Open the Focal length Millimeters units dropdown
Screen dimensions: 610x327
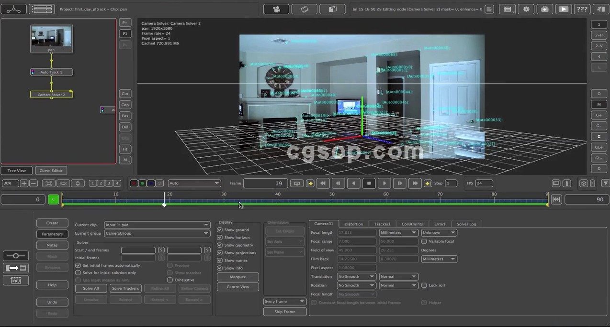[x=398, y=233]
